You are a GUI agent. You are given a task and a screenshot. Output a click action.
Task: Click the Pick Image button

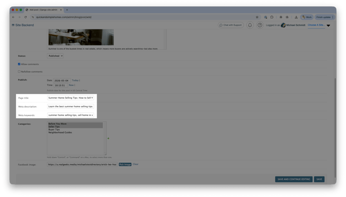(125, 165)
